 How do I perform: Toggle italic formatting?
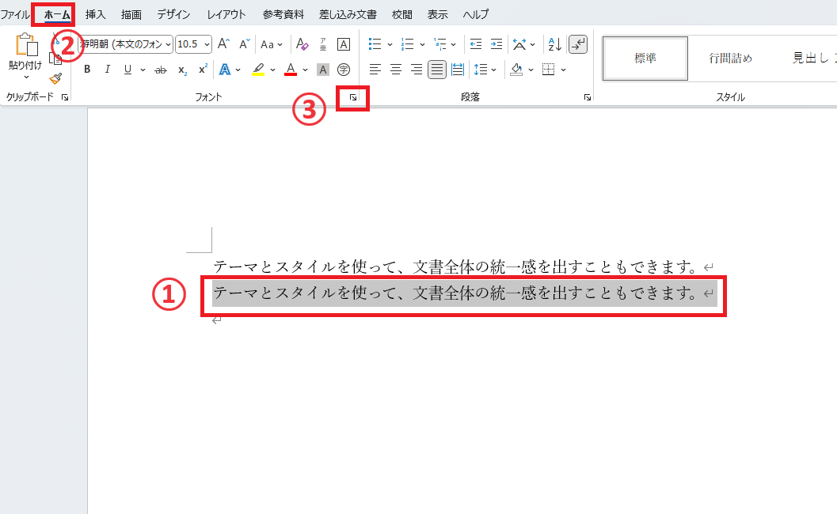pos(107,70)
